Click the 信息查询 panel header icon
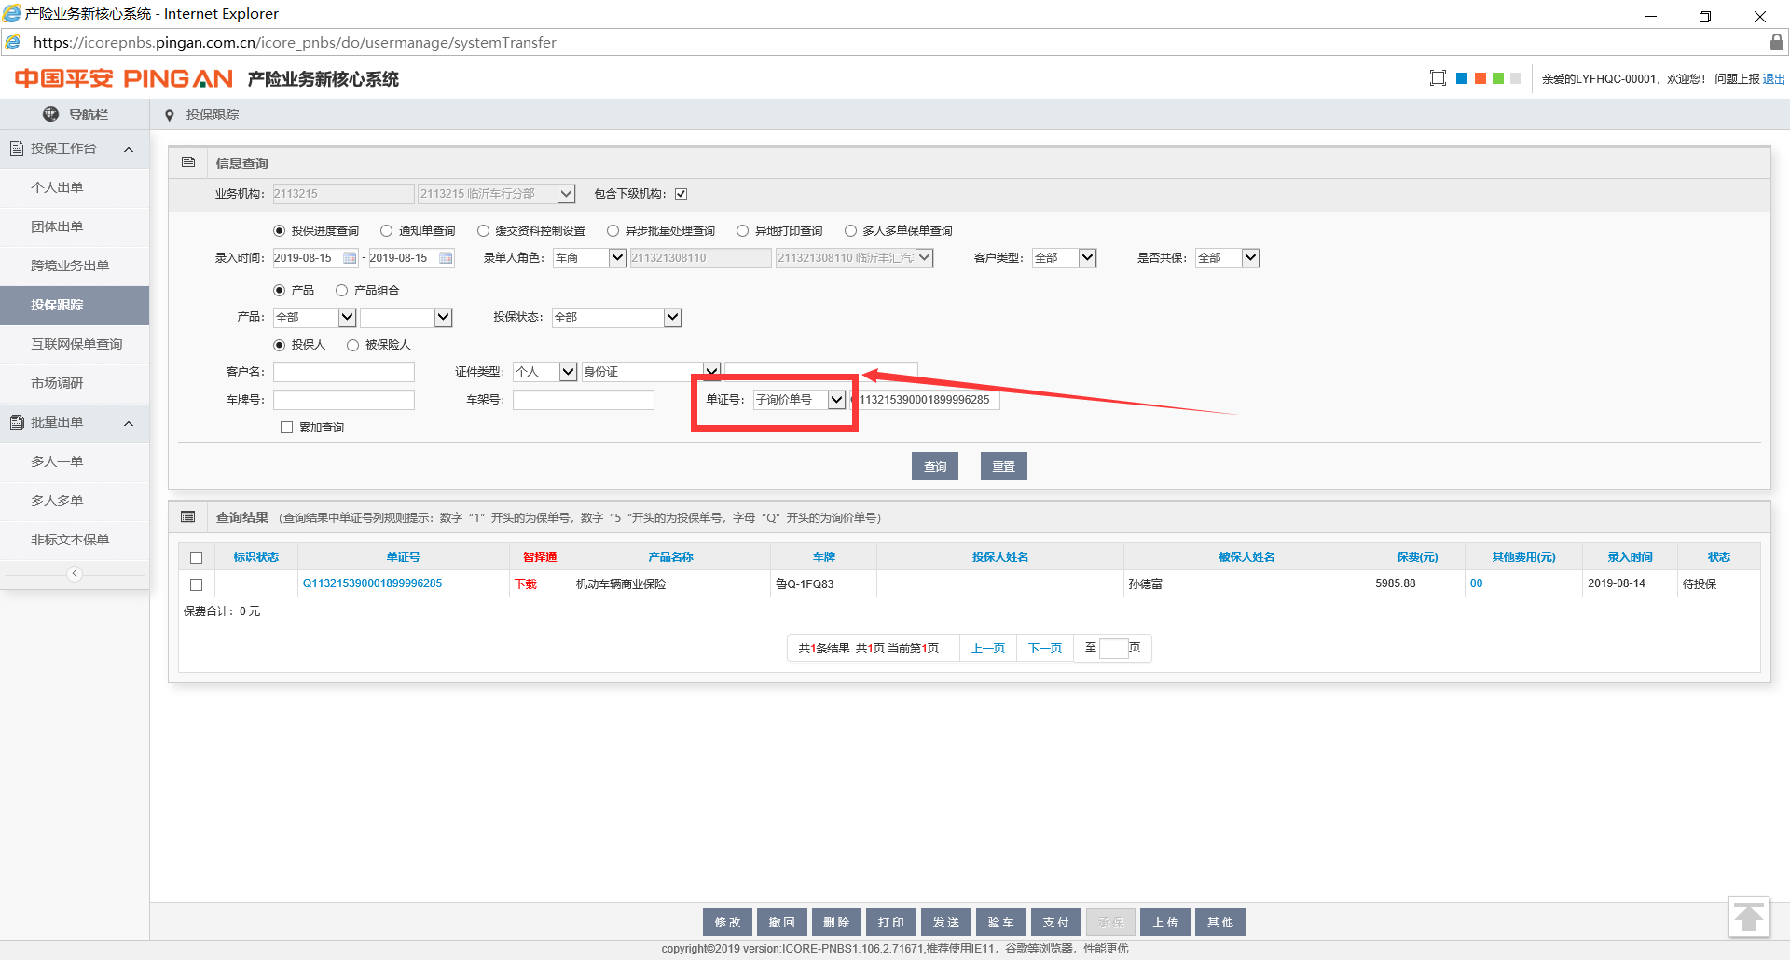1790x960 pixels. click(188, 162)
